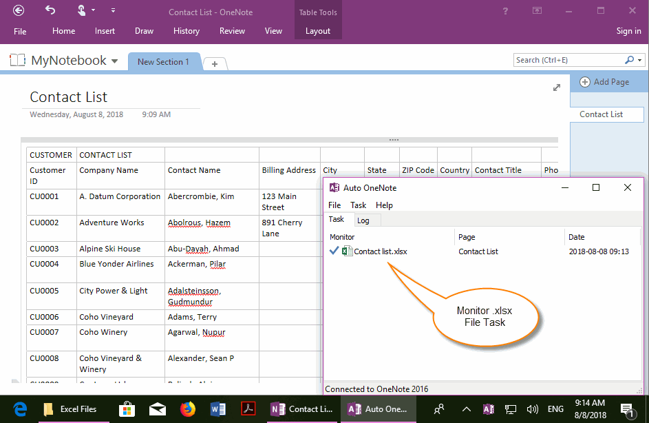Click the CU0001 table cell
The image size is (649, 423).
tap(52, 202)
